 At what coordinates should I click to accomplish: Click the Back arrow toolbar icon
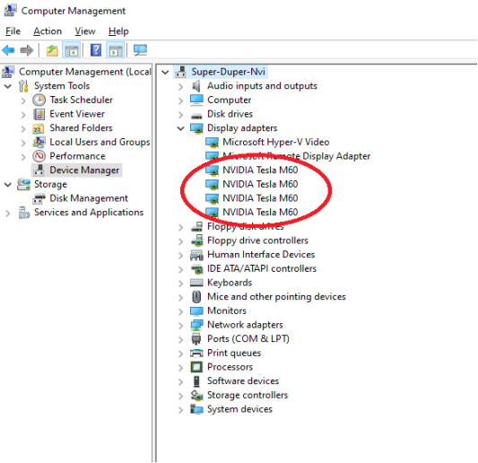coord(9,50)
